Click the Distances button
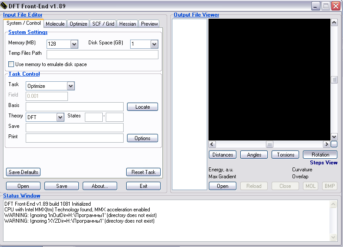The image size is (343, 247). point(223,155)
